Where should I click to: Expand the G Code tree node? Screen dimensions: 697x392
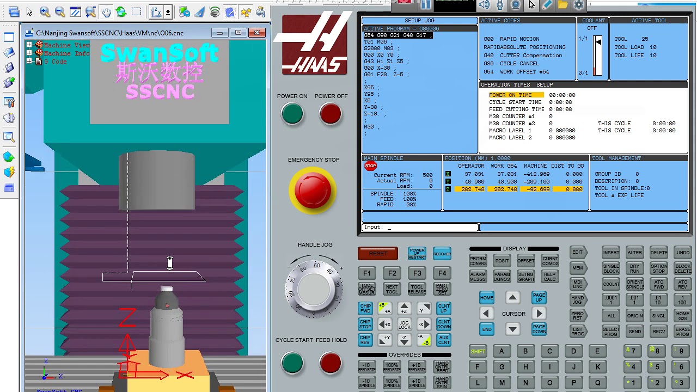pos(29,62)
